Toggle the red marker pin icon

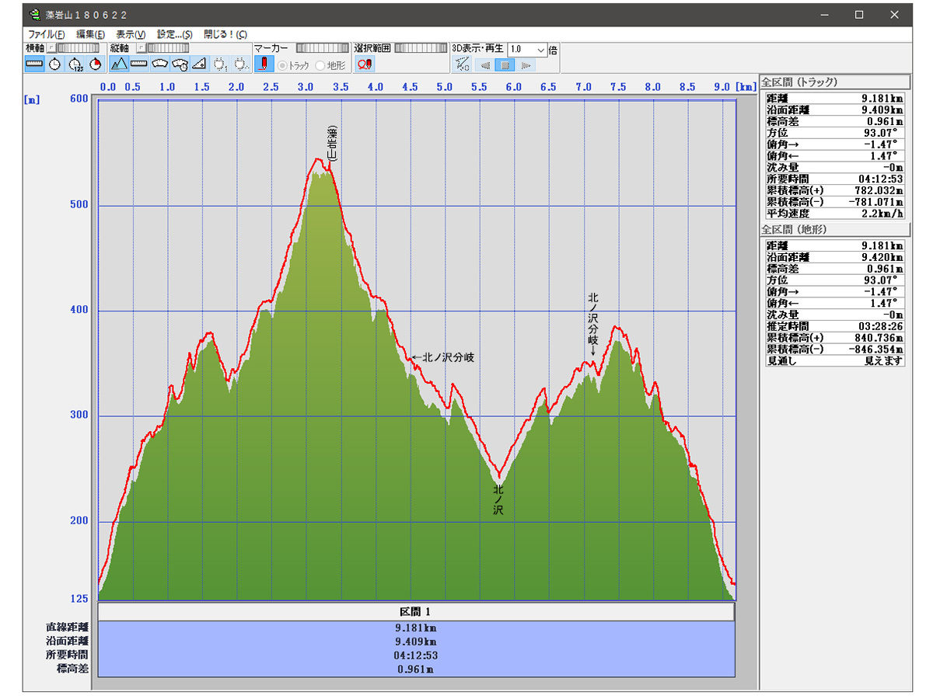(264, 64)
